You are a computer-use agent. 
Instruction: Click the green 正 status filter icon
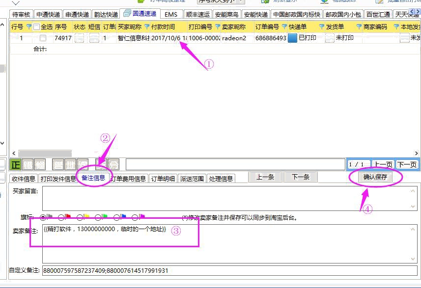(x=15, y=165)
